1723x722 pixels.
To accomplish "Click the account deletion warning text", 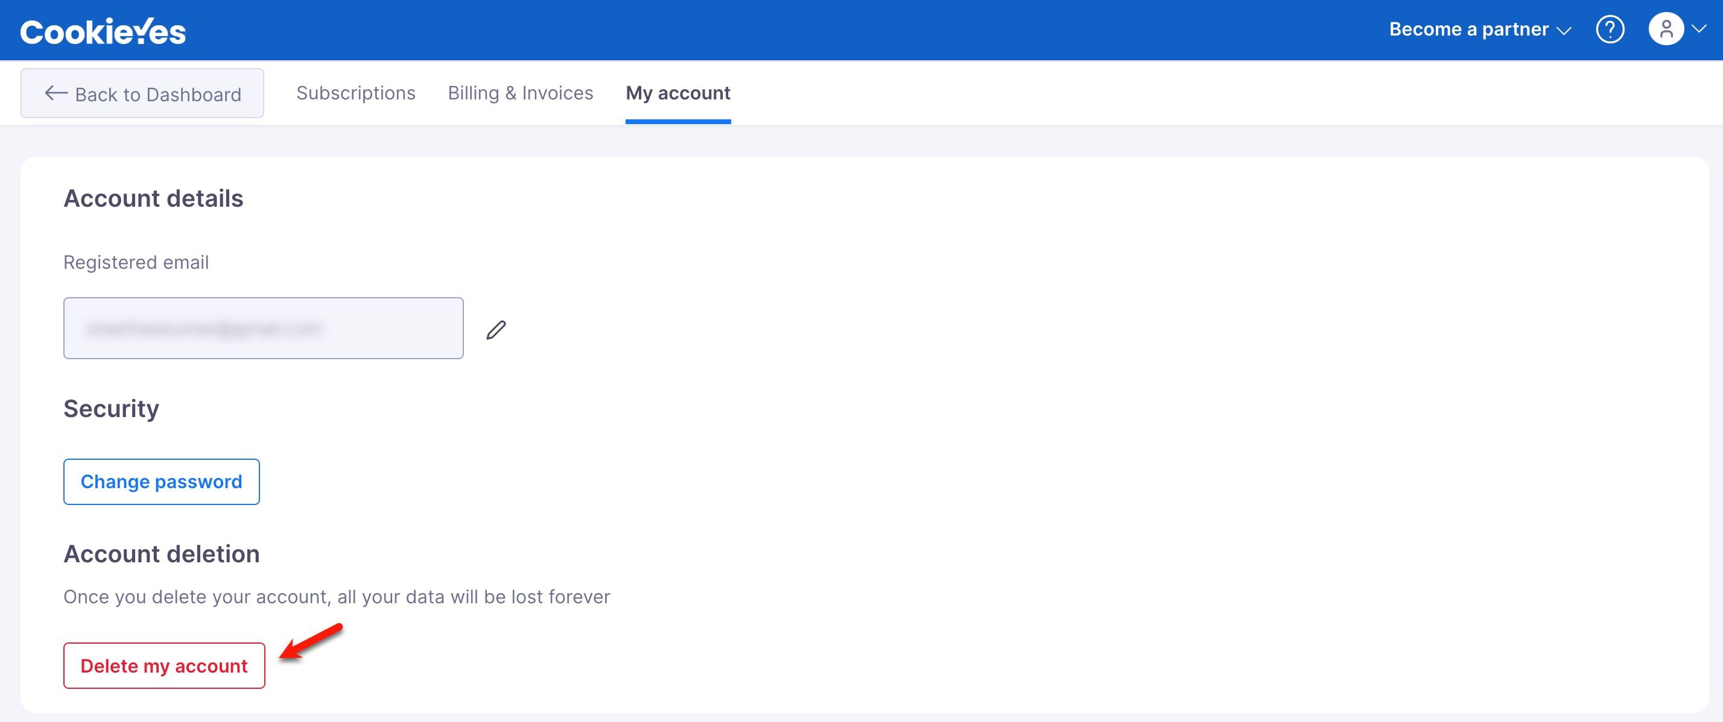I will pyautogui.click(x=337, y=597).
